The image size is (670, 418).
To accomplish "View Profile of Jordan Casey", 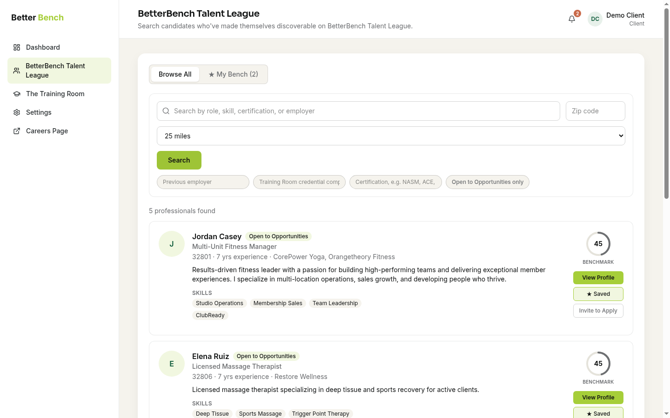I will (598, 278).
